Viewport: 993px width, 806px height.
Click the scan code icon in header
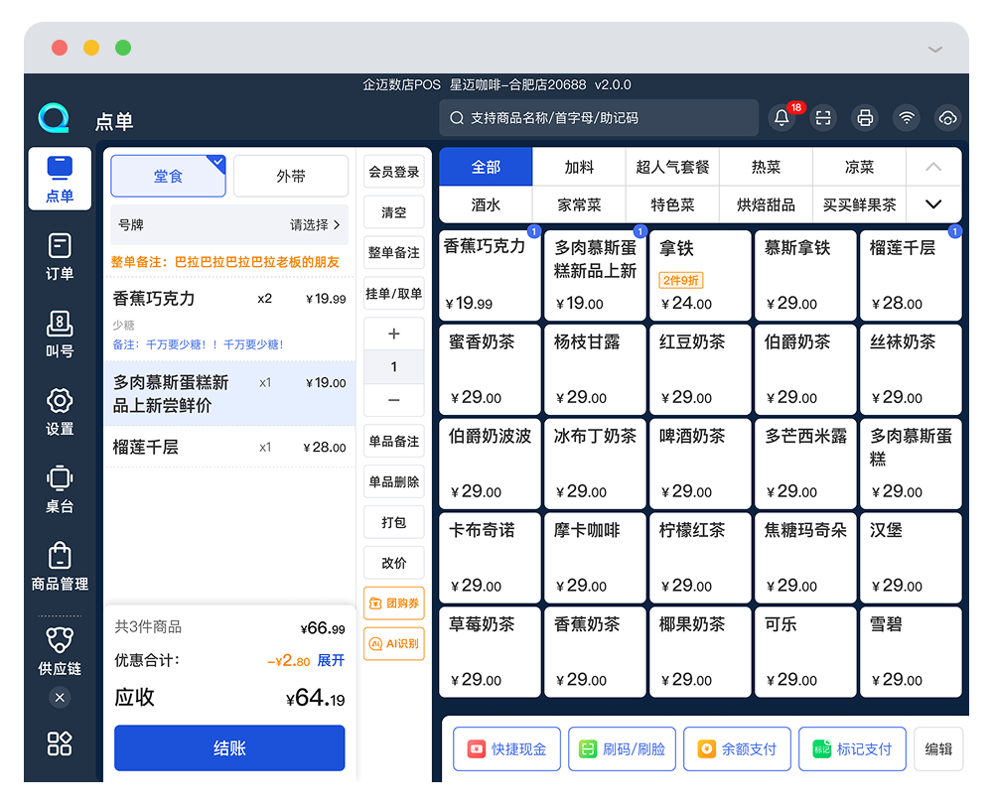pos(823,118)
